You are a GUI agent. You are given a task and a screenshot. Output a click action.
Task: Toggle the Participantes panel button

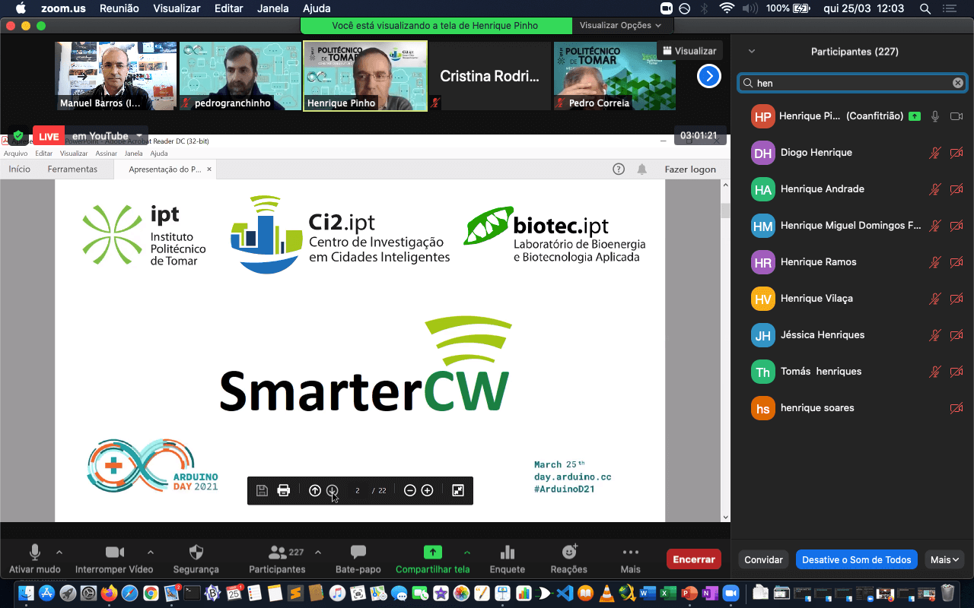[x=277, y=559]
